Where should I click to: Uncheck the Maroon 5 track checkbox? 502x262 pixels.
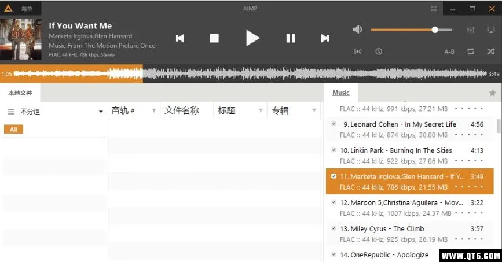click(334, 202)
